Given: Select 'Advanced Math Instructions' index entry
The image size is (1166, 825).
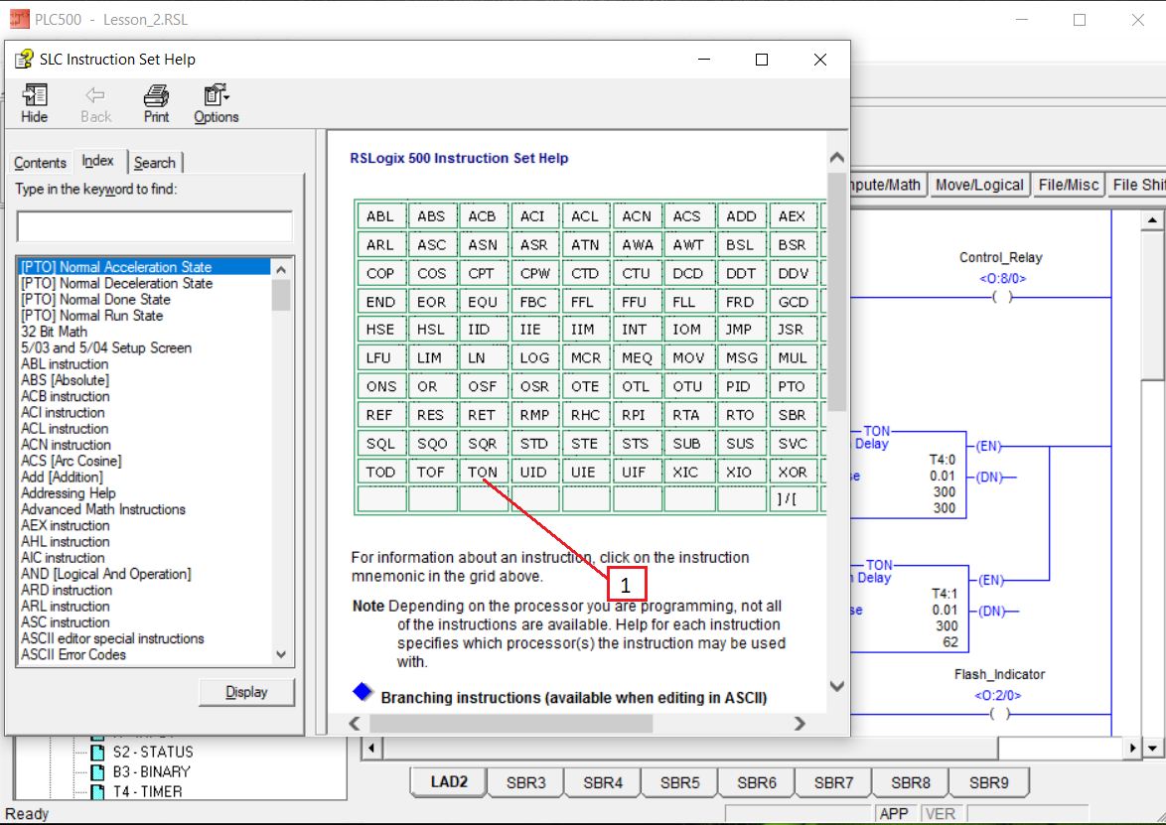Looking at the screenshot, I should pos(103,509).
